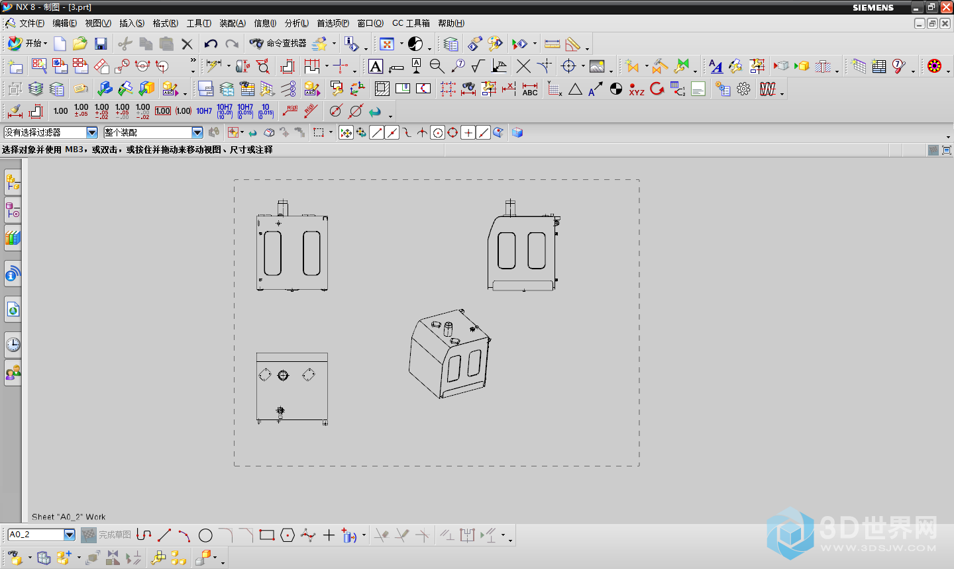Select the Rectangle sketch tool
The height and width of the screenshot is (569, 954).
(x=267, y=535)
